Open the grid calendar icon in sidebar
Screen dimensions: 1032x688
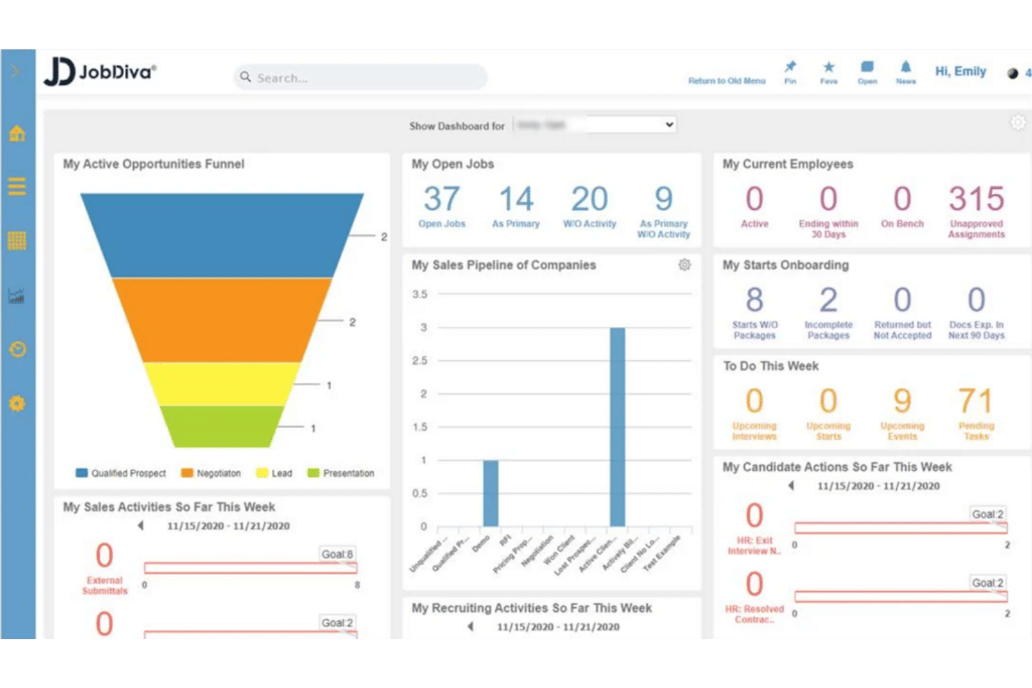(17, 240)
